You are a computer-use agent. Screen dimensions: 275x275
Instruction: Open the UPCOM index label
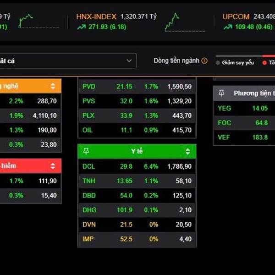click(x=236, y=16)
